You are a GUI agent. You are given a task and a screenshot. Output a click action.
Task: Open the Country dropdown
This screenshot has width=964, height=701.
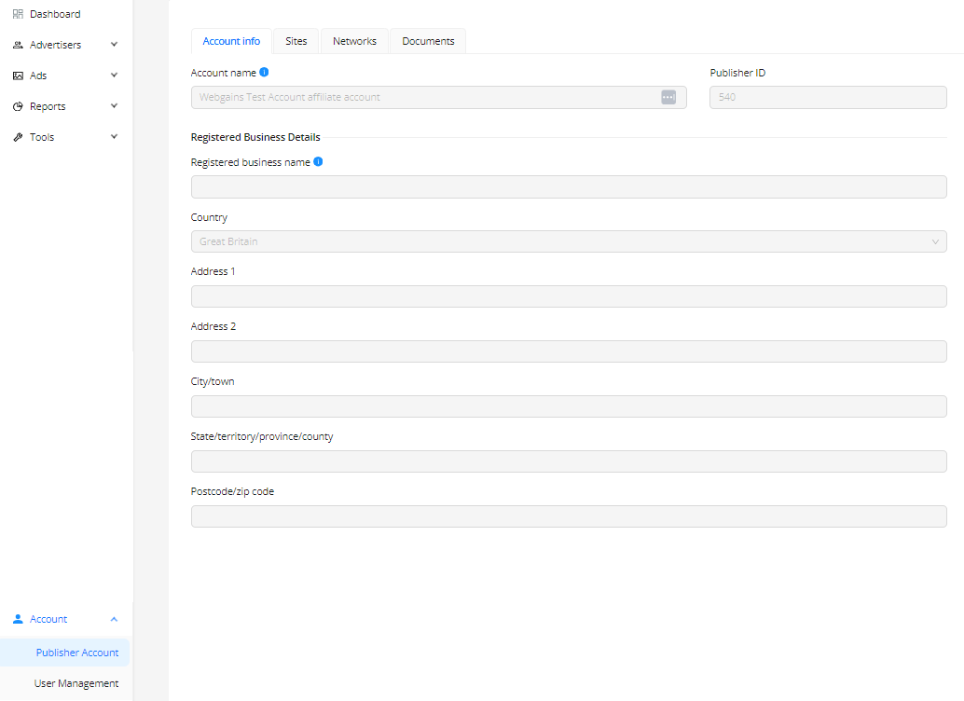pos(568,241)
